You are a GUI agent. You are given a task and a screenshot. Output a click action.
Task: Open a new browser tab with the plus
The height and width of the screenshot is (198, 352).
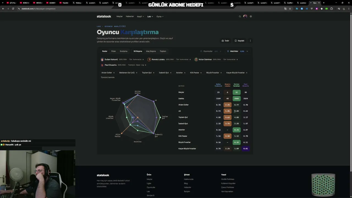[324, 3]
